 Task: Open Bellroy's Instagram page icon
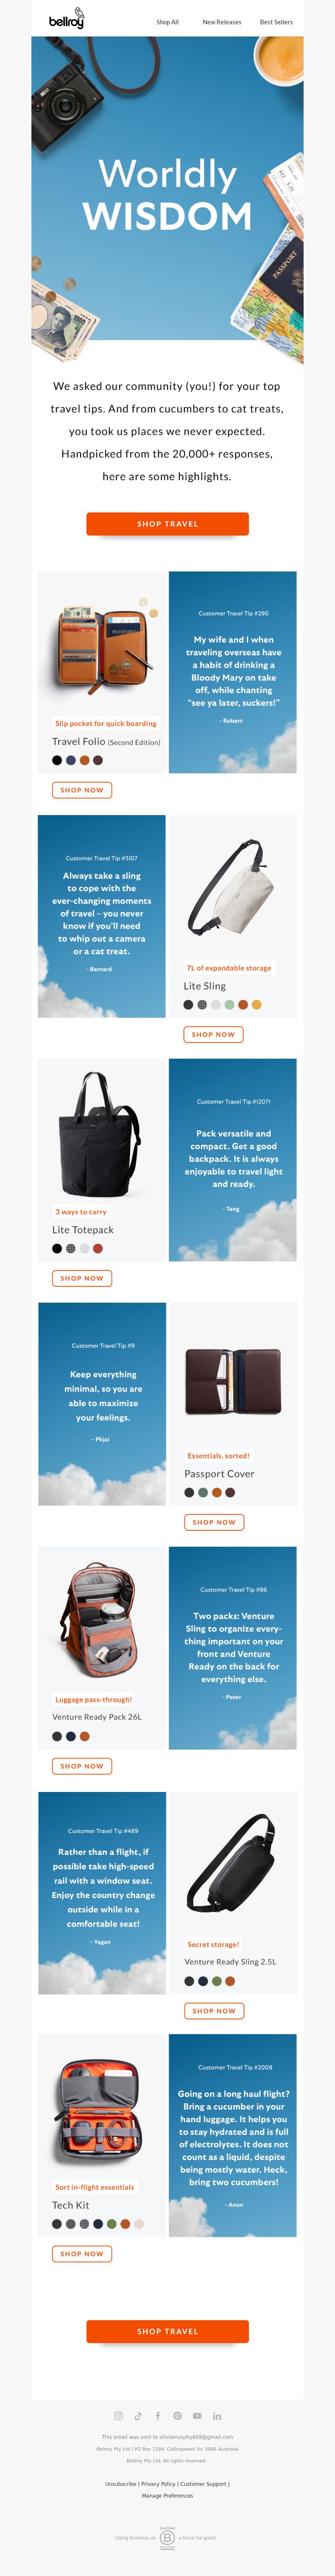[x=118, y=2415]
